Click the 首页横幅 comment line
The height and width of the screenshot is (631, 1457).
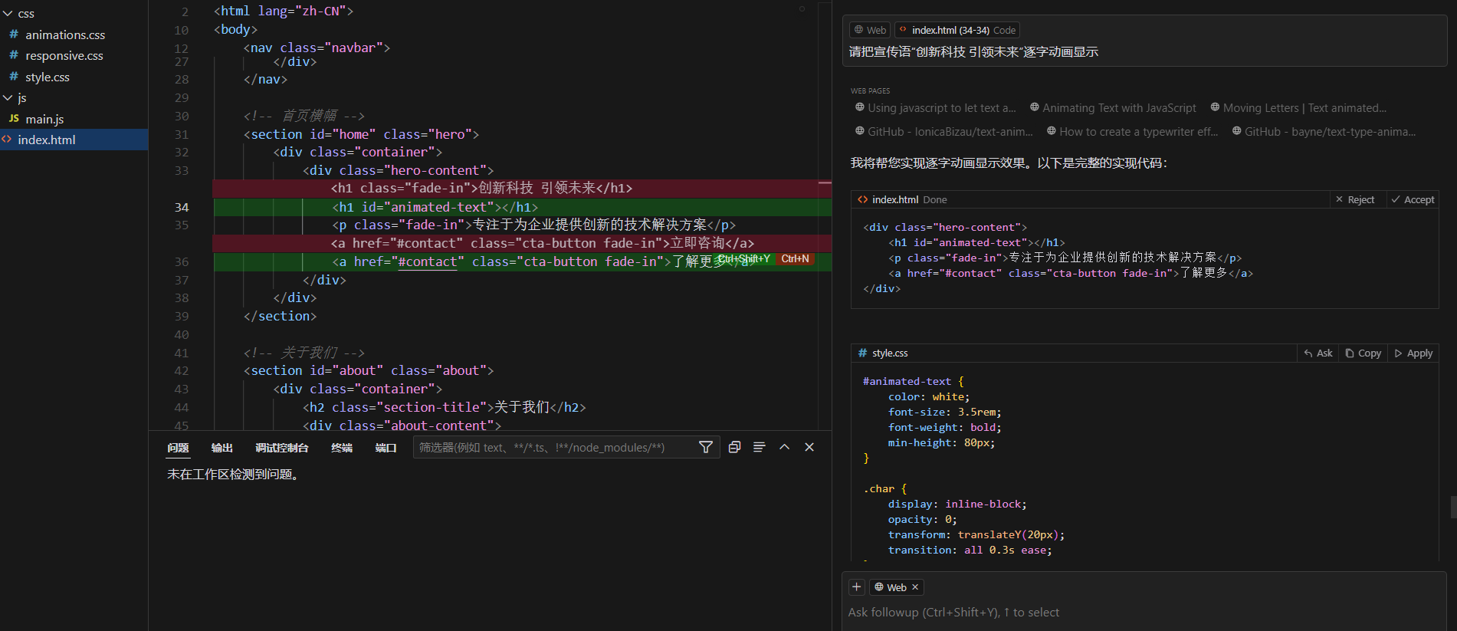tap(304, 116)
